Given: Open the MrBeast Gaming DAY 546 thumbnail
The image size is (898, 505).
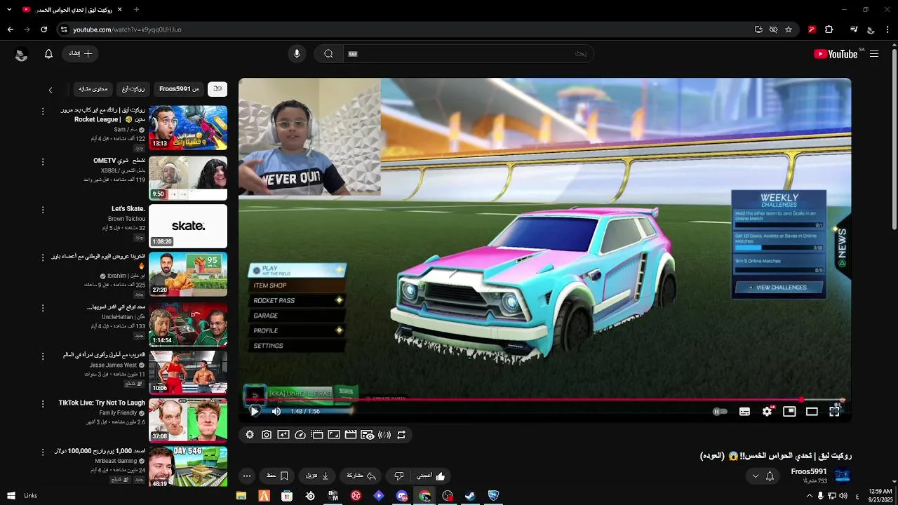Looking at the screenshot, I should pyautogui.click(x=188, y=466).
